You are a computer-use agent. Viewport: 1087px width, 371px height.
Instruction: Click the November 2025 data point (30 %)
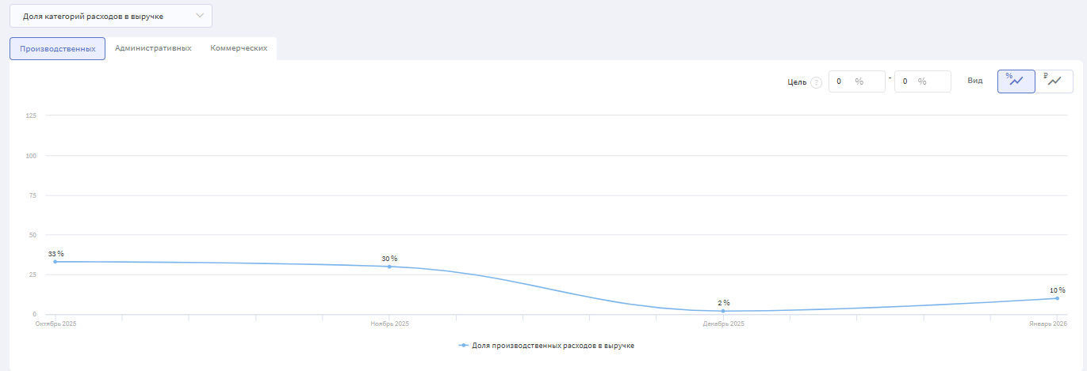pos(389,267)
